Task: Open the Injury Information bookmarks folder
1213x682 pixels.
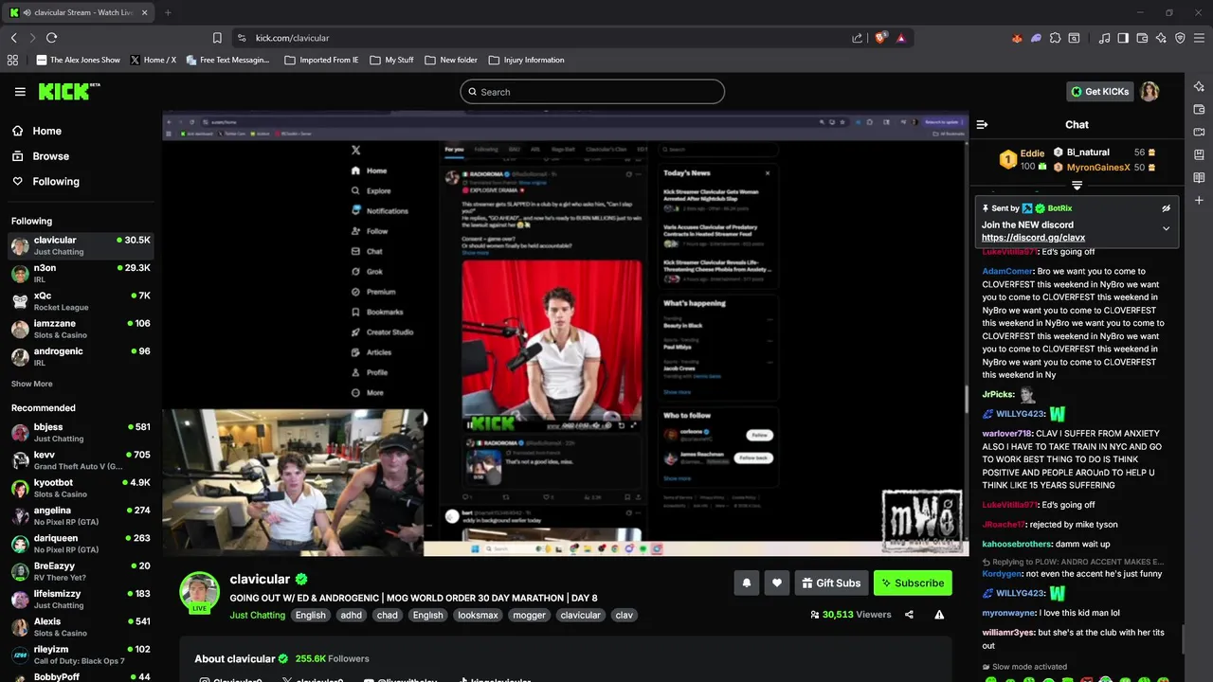Action: coord(526,60)
